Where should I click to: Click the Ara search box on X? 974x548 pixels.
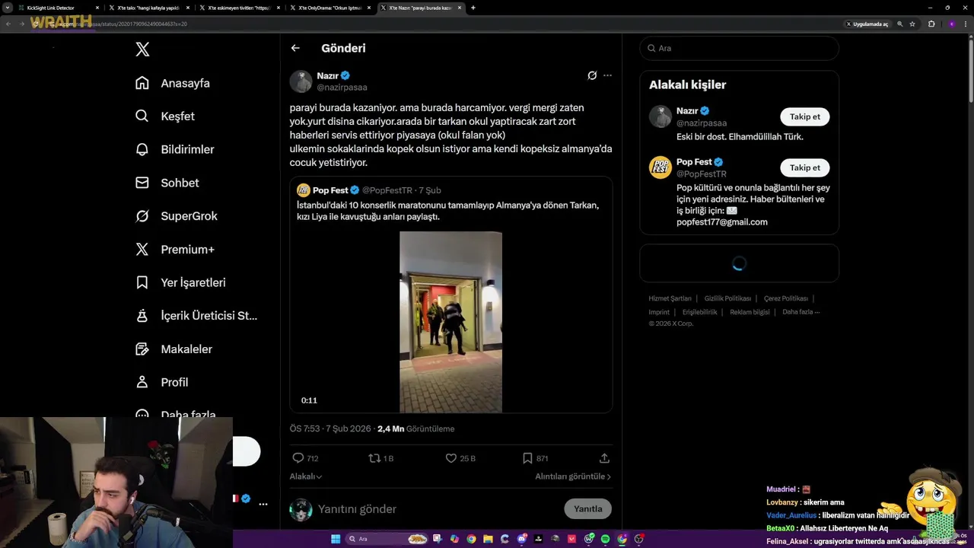(x=739, y=48)
